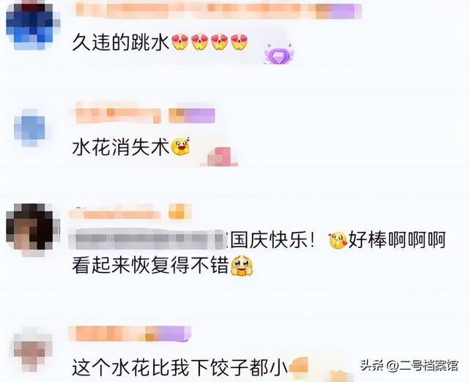Tap the comment 这个水花比我下饺子都小
The height and width of the screenshot is (382, 469).
click(180, 367)
